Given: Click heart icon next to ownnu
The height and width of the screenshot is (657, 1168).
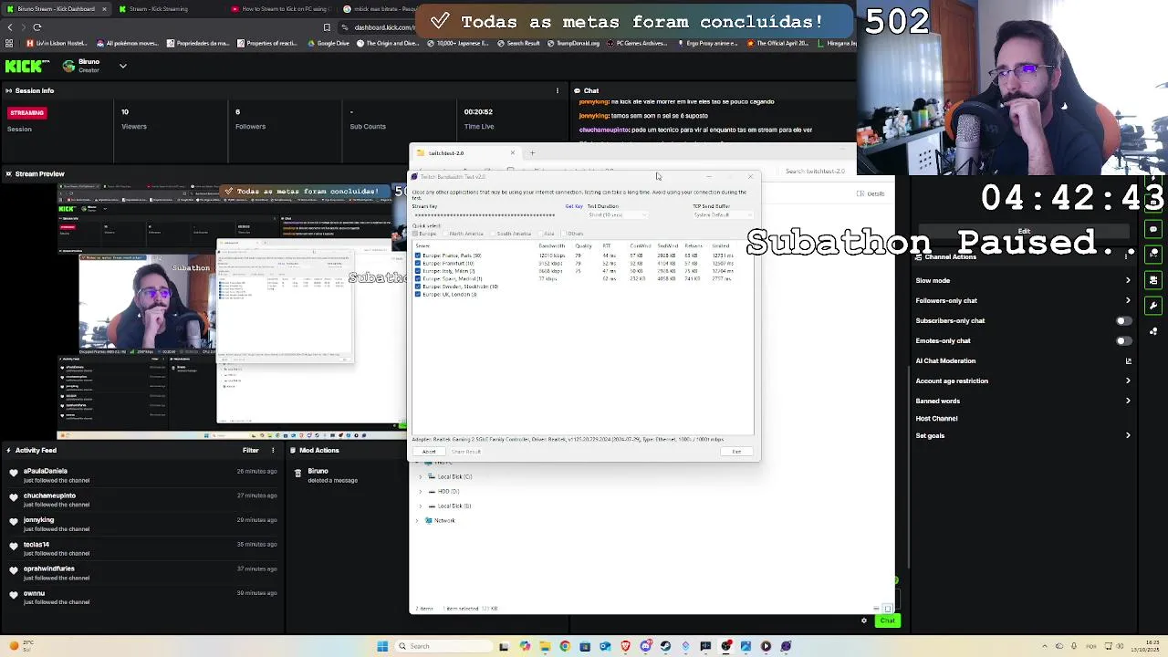Looking at the screenshot, I should (14, 595).
